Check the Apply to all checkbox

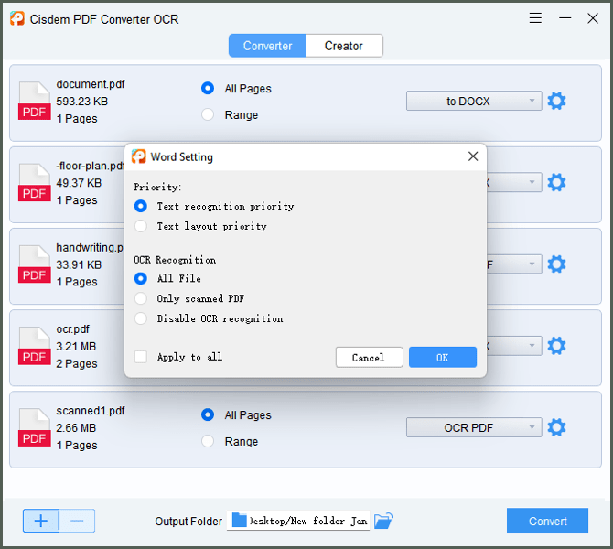[x=141, y=357]
